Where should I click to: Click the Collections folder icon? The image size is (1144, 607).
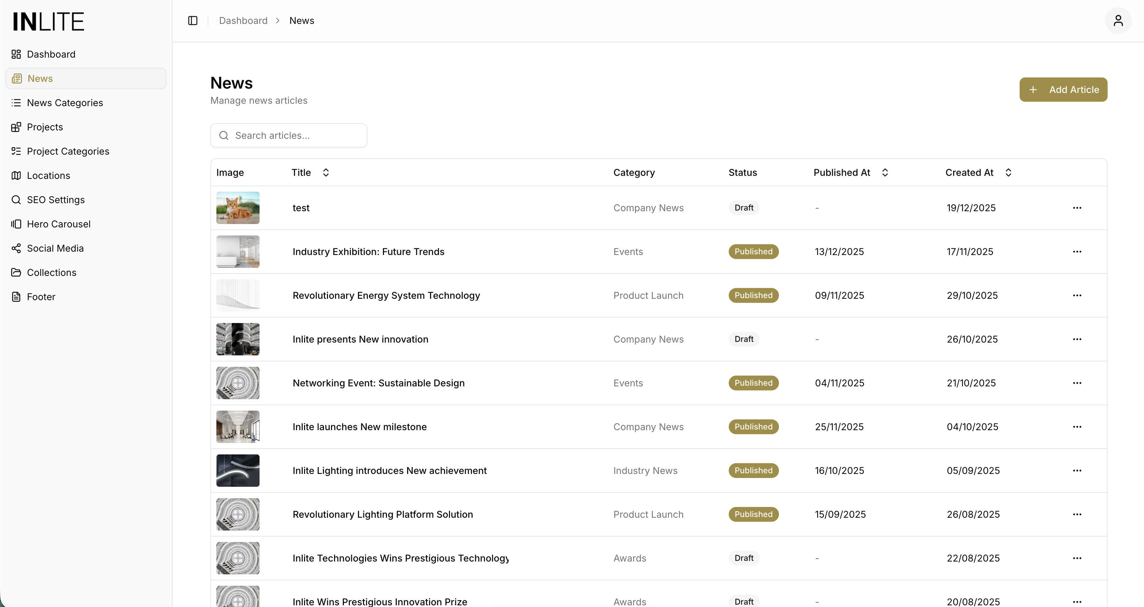[x=16, y=273]
